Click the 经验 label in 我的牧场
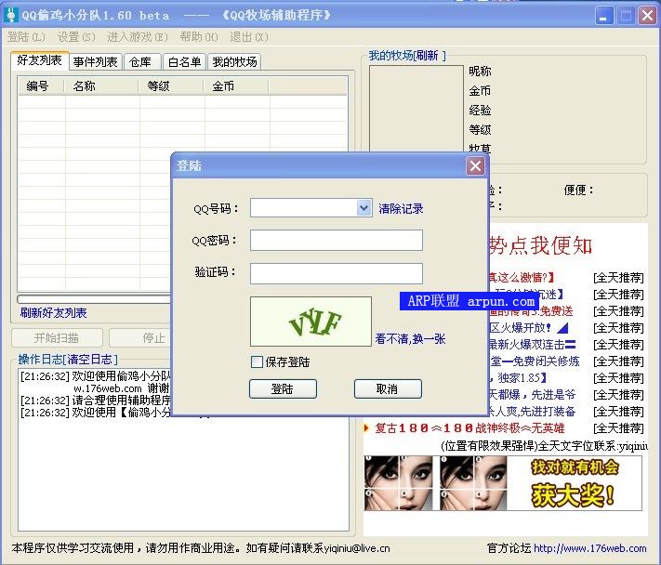The width and height of the screenshot is (661, 565). coord(480,111)
